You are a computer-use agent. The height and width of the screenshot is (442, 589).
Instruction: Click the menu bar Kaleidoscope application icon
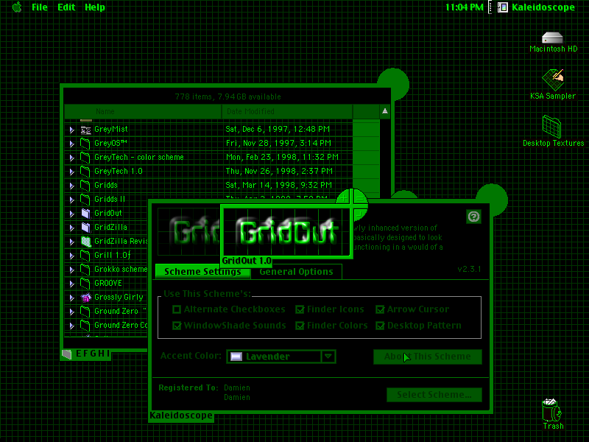[x=503, y=7]
